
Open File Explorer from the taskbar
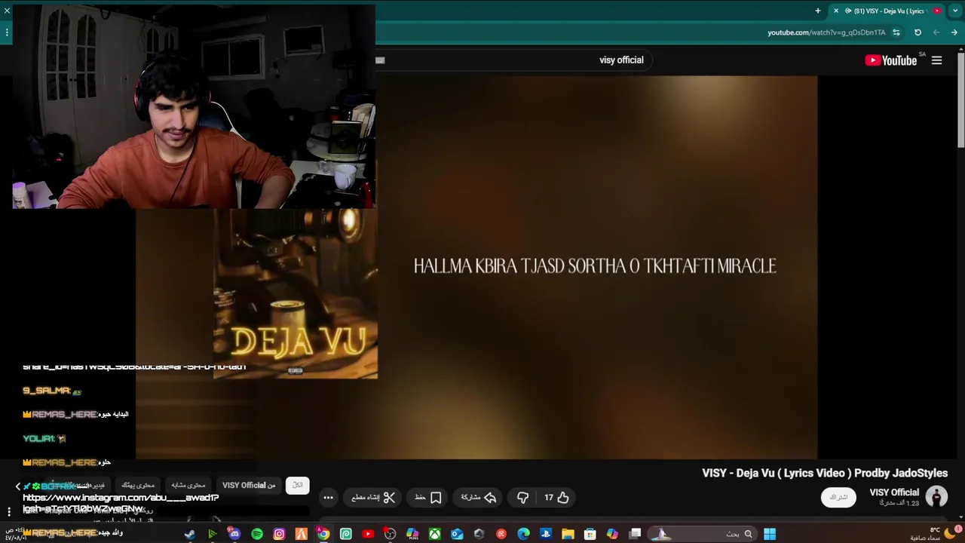click(x=568, y=534)
